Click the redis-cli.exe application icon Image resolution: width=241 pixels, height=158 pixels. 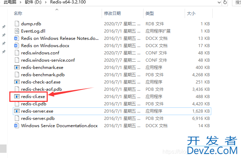17,97
